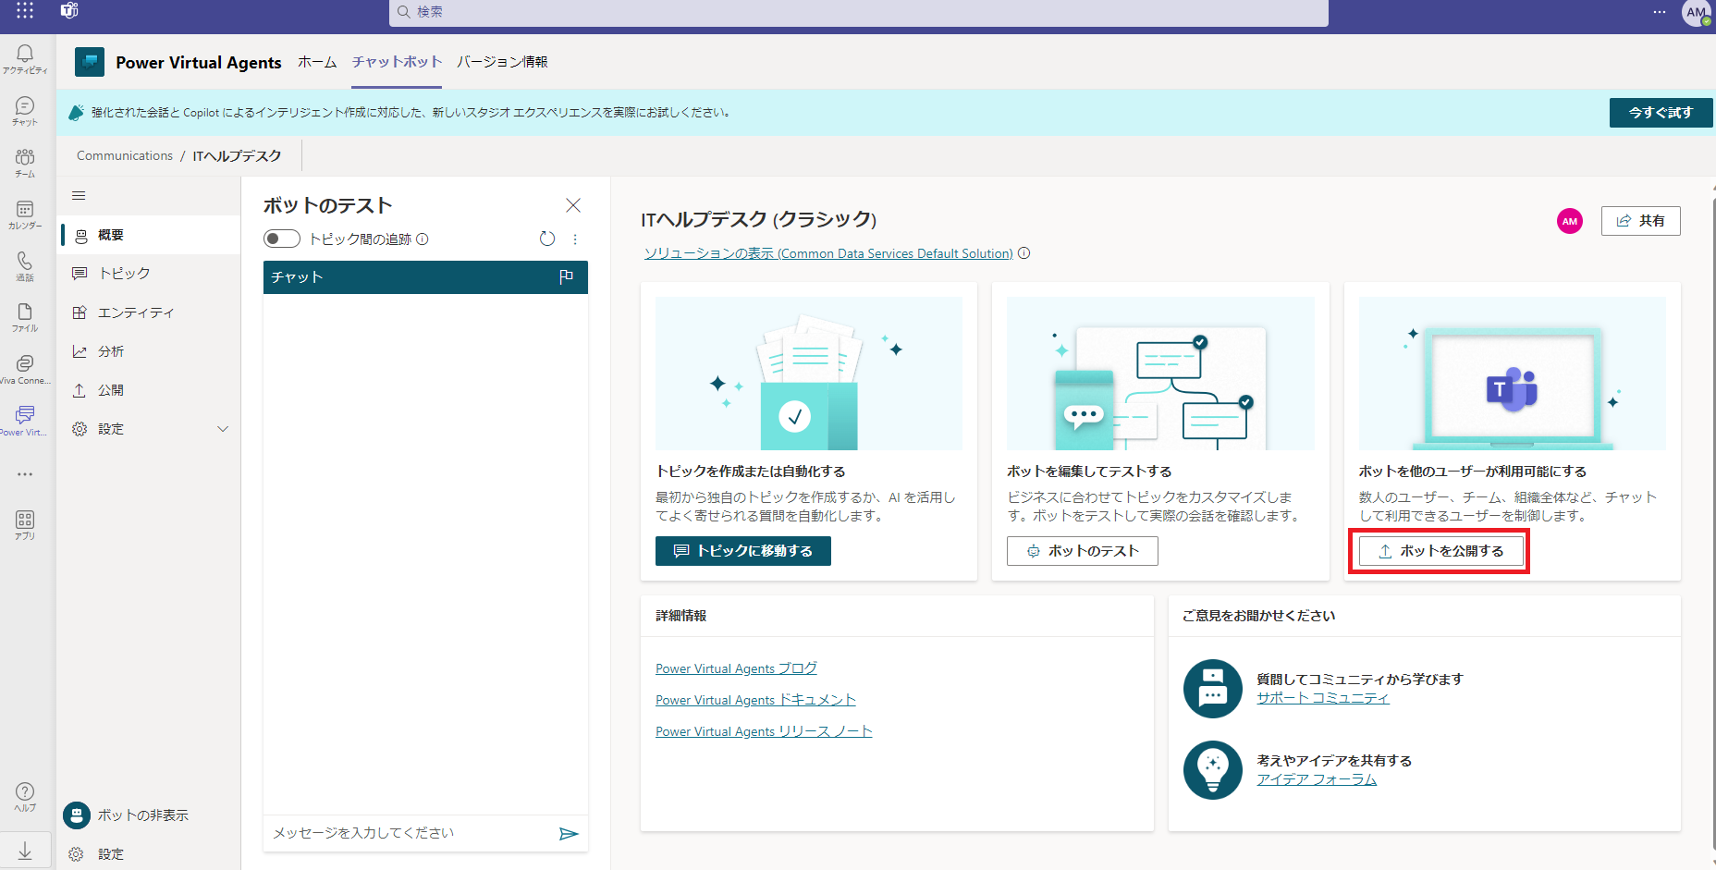
Task: Click the 共有 share button
Action: pos(1640,221)
